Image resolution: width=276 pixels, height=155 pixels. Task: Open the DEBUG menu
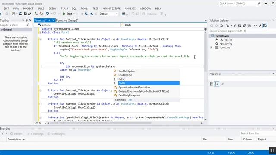53,9
